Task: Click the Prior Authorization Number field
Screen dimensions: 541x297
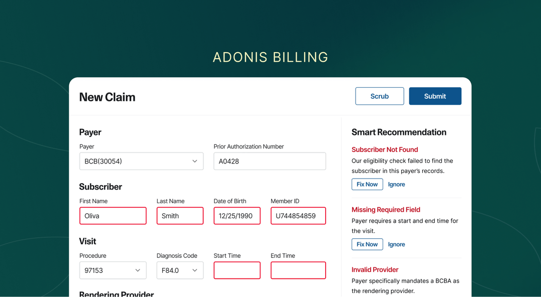Action: [x=269, y=161]
